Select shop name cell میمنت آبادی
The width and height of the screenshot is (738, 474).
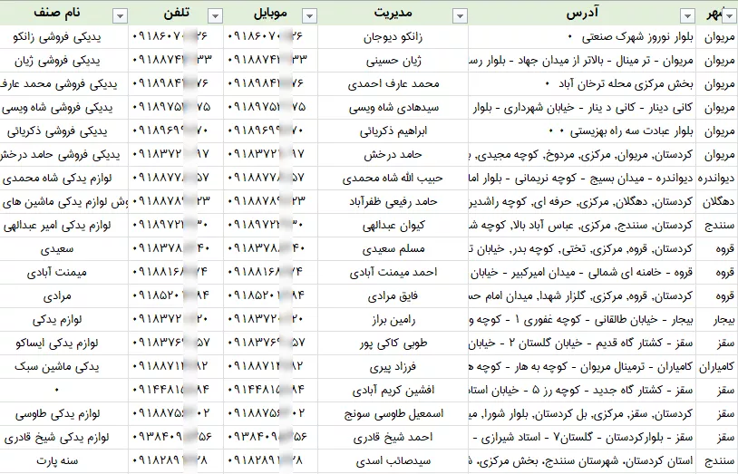[x=64, y=272]
